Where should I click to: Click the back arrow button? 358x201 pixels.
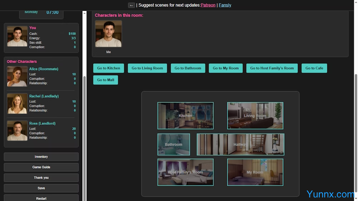click(131, 5)
